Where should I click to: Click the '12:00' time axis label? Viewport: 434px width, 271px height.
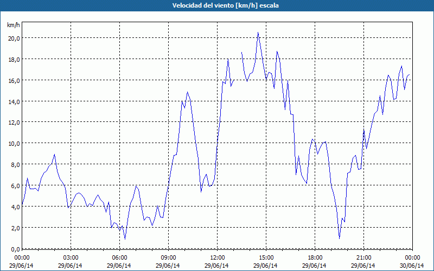(218, 258)
